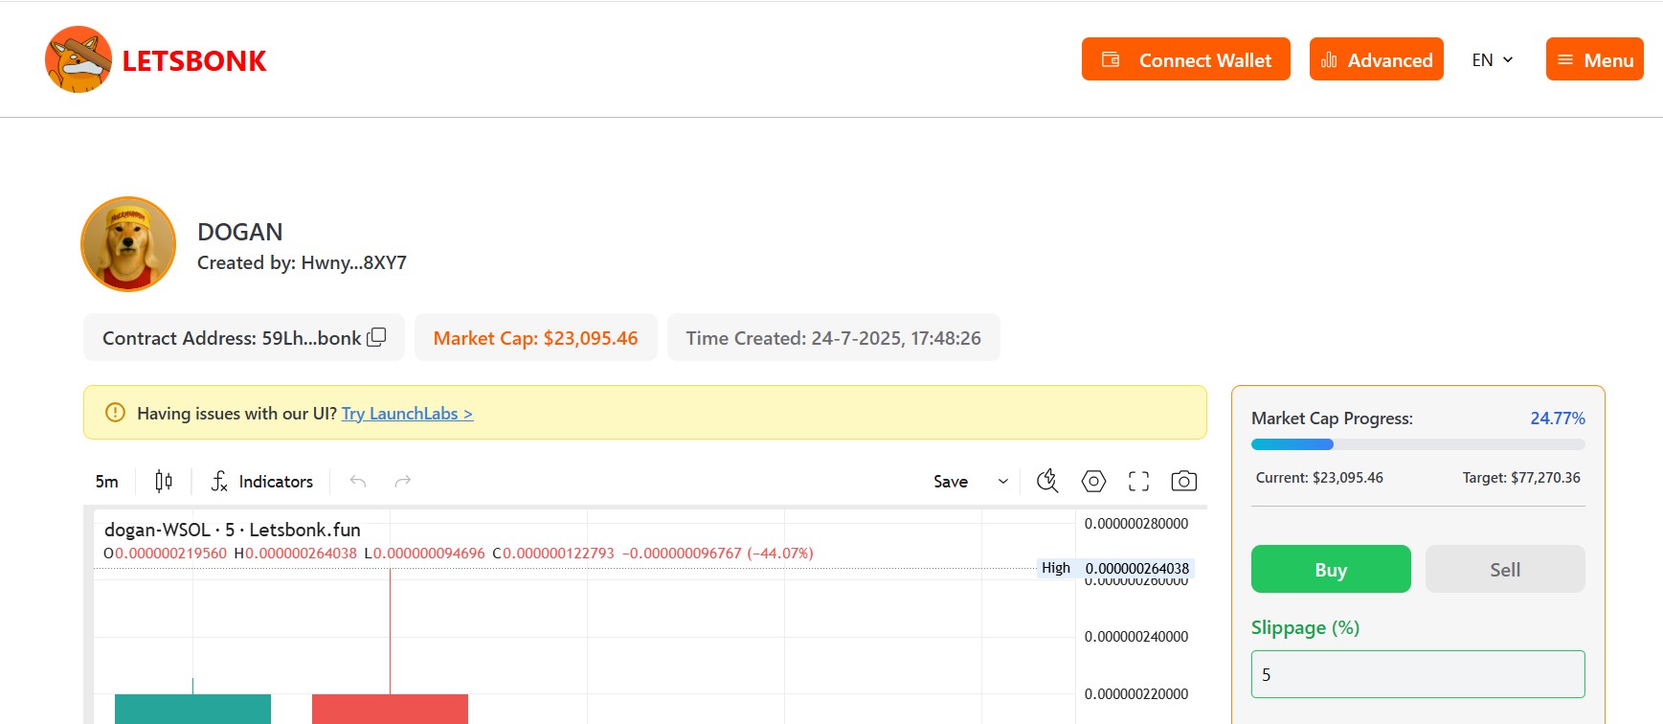1663x724 pixels.
Task: Open the Advanced trading view
Action: pos(1376,59)
